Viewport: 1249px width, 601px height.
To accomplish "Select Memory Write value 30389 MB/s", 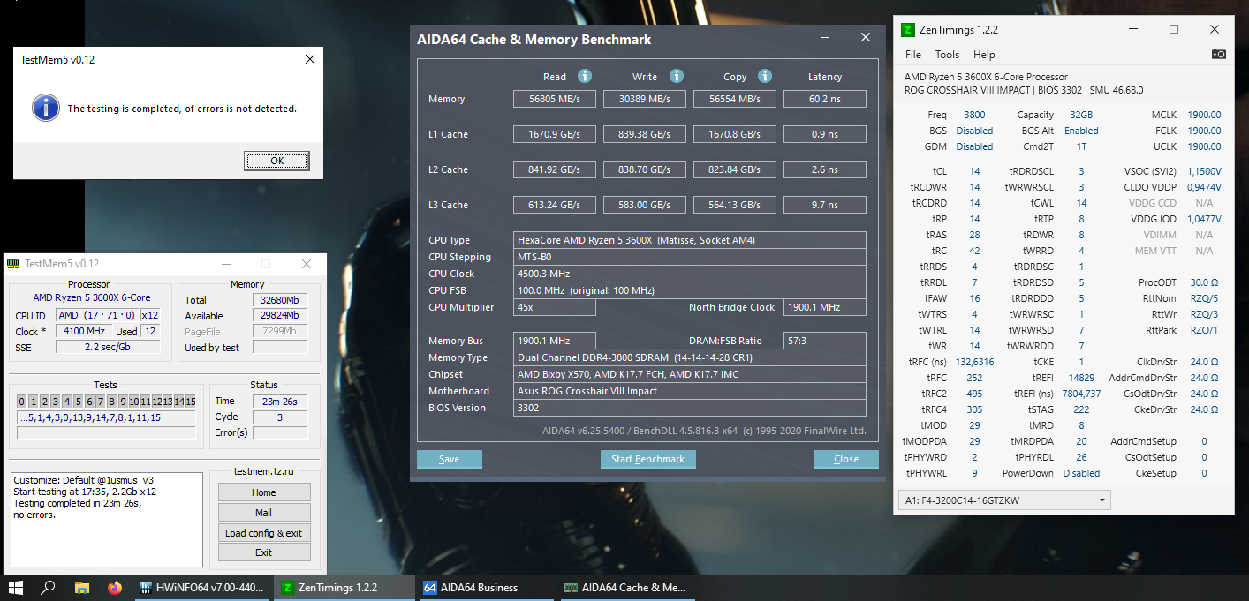I will pyautogui.click(x=645, y=99).
